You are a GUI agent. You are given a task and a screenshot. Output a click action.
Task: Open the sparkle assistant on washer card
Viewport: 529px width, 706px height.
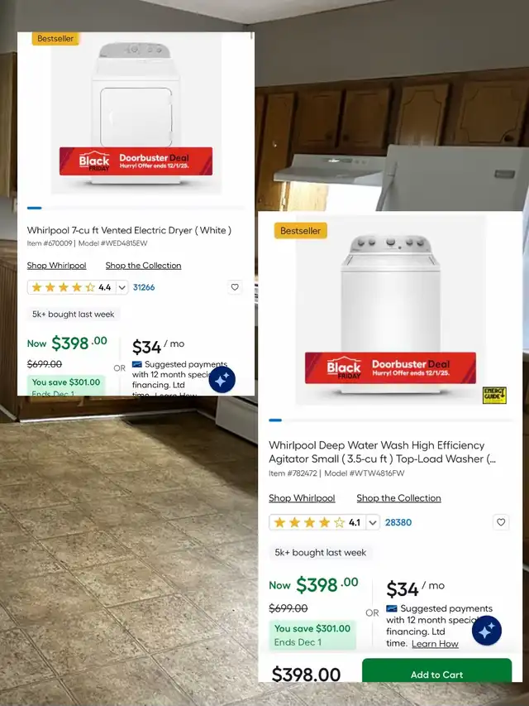486,631
